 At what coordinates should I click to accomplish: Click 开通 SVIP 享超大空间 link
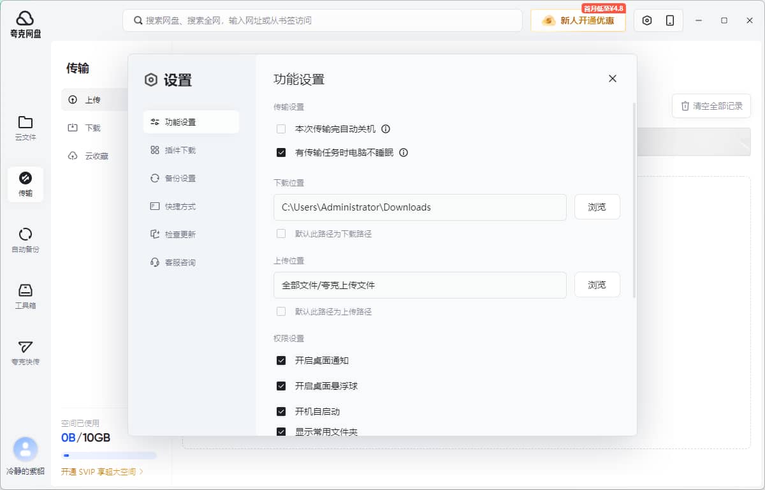[x=103, y=472]
